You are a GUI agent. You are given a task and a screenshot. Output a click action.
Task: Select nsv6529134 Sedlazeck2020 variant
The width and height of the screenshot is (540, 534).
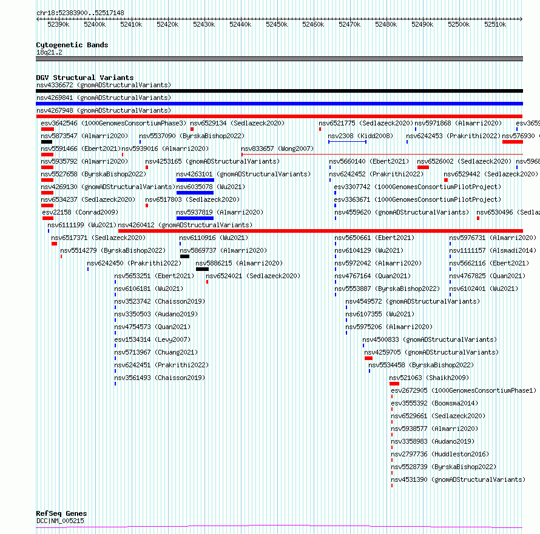coord(237,123)
